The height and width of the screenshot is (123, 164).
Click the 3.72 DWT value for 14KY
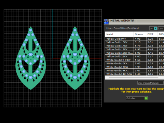[x=150, y=46]
